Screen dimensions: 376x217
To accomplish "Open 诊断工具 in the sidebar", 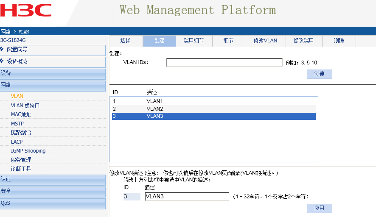I will (21, 169).
